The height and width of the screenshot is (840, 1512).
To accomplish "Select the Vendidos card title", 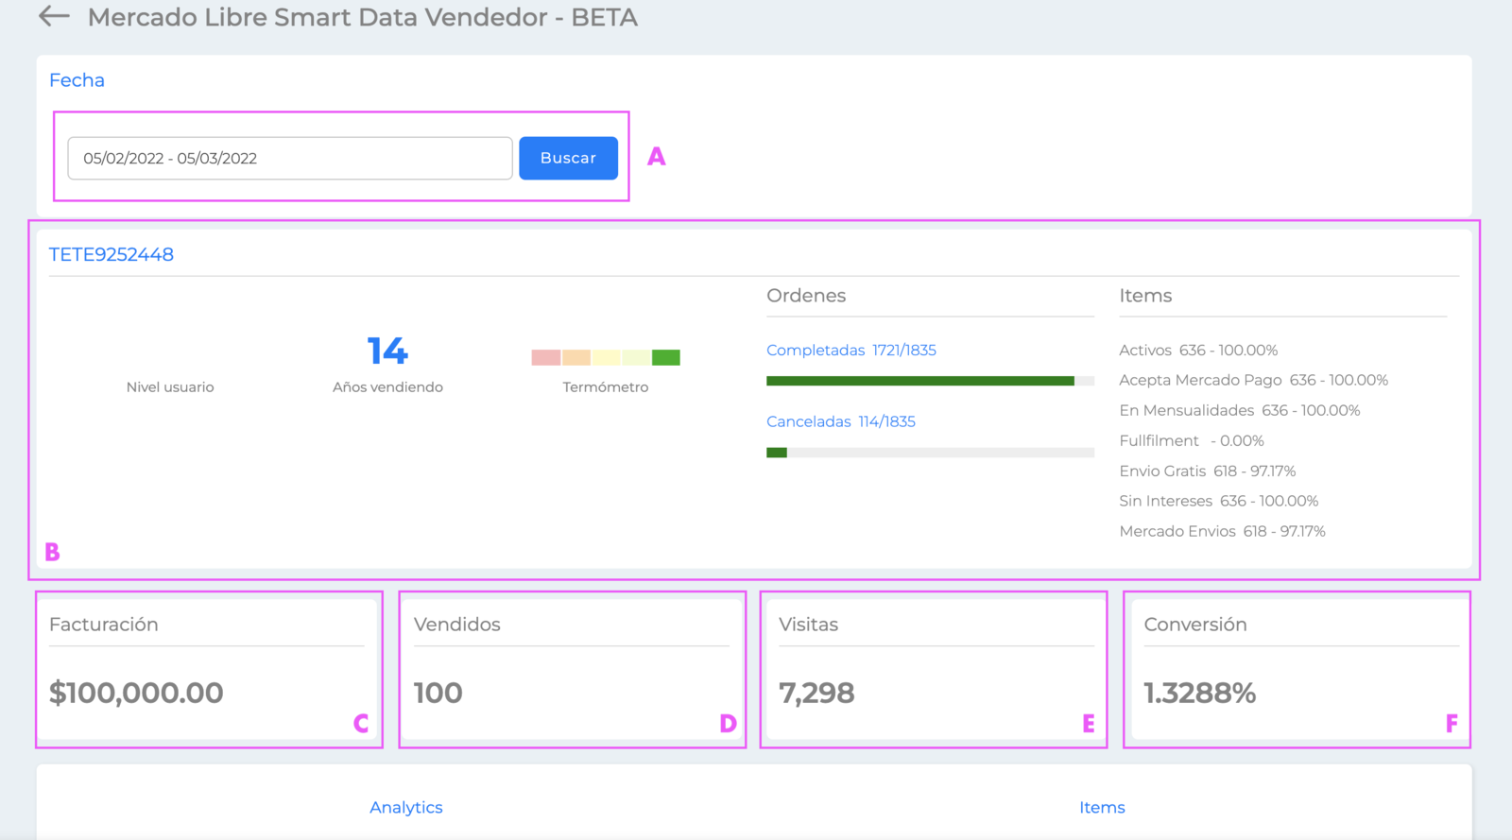I will pyautogui.click(x=457, y=625).
